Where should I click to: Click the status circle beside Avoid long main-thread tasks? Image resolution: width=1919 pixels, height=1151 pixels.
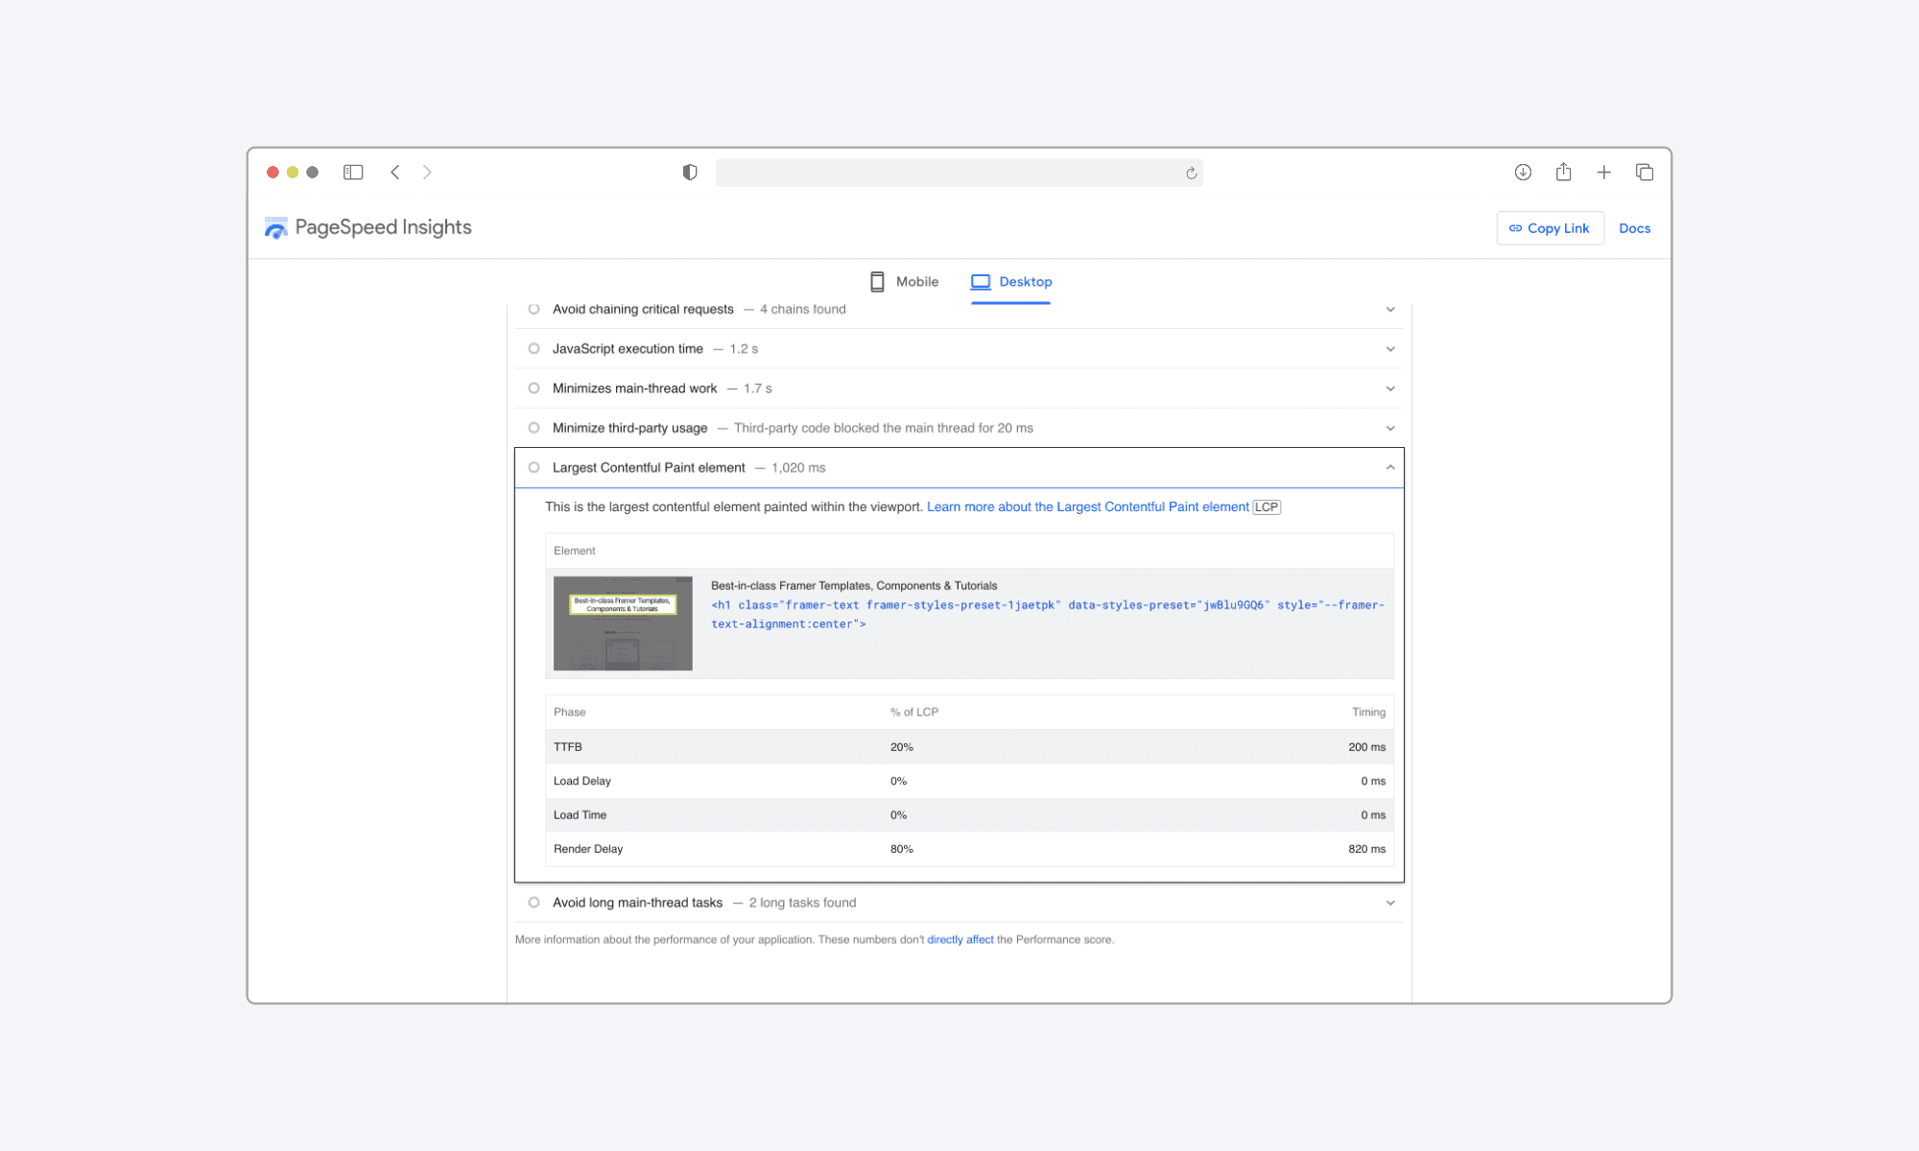point(534,903)
